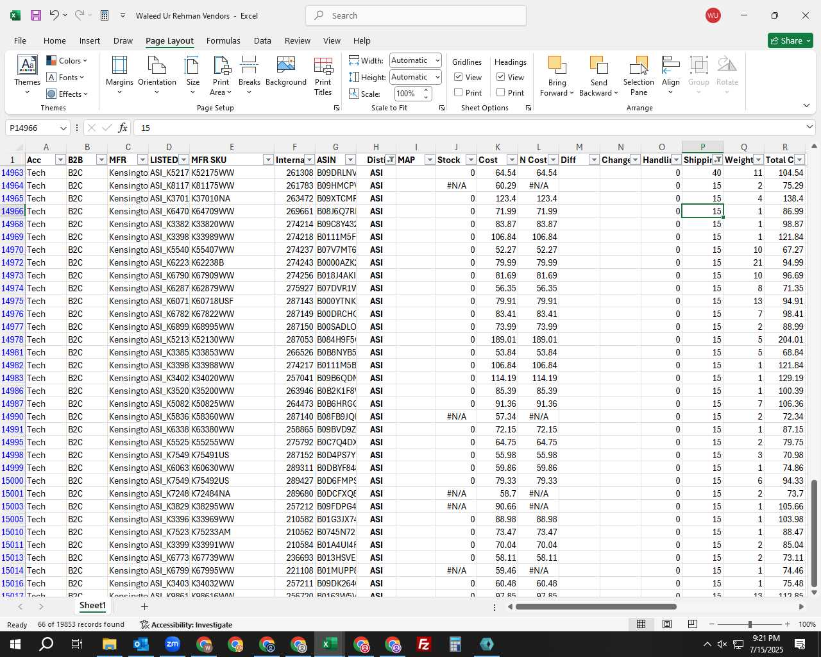The image size is (821, 657).
Task: Open File Explorer from the taskbar
Action: (x=109, y=644)
